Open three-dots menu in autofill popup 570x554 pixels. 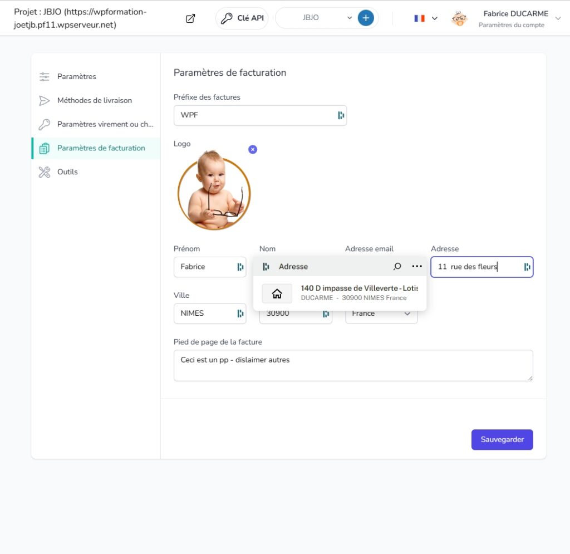417,267
